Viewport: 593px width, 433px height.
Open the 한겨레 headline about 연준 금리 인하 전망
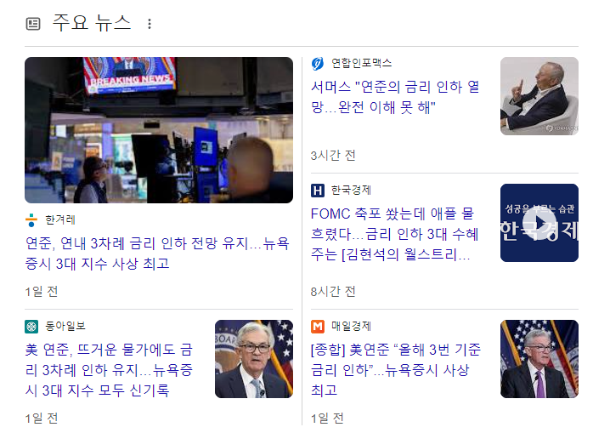[157, 253]
